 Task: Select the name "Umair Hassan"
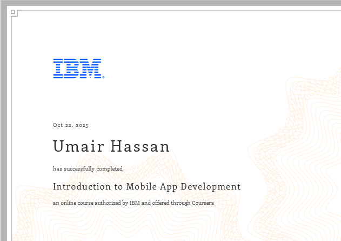click(111, 146)
